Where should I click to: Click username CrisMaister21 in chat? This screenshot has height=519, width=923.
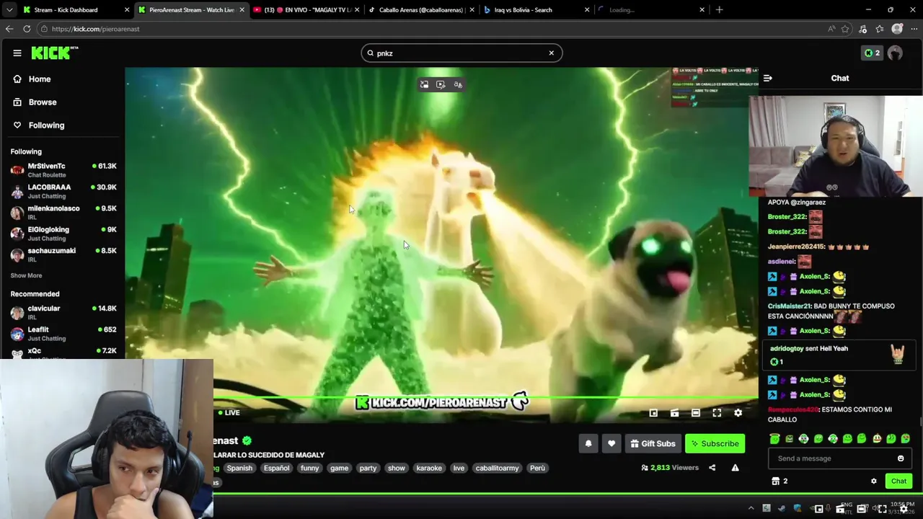click(x=789, y=306)
